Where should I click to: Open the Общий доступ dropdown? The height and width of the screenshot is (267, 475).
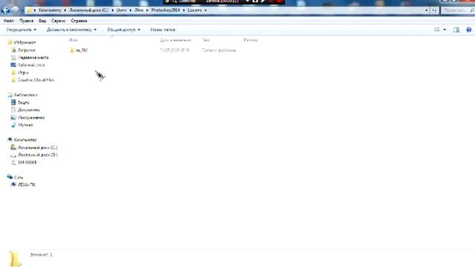click(x=123, y=30)
